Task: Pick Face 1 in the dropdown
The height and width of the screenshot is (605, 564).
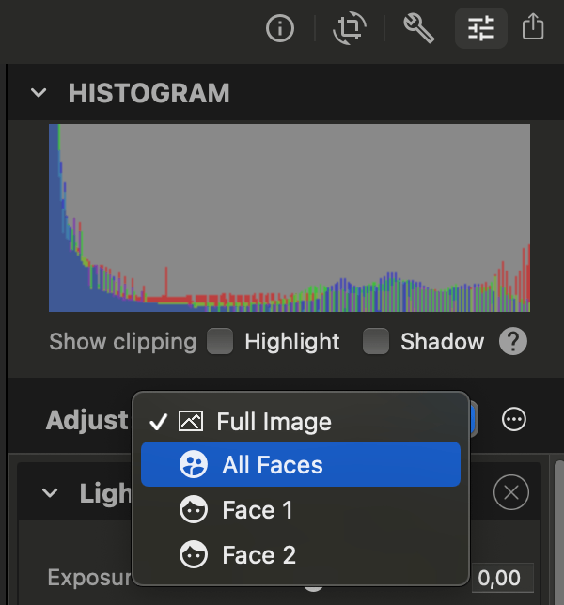Action: pyautogui.click(x=301, y=510)
